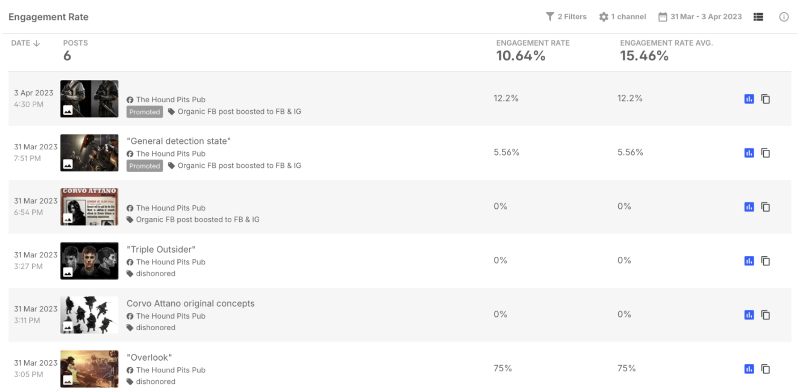The image size is (800, 391).
Task: Click the Promoted badge on 3 Apr post
Action: (145, 112)
